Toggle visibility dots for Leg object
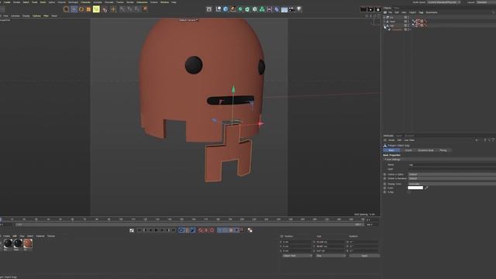Image resolution: width=496 pixels, height=279 pixels. click(408, 26)
